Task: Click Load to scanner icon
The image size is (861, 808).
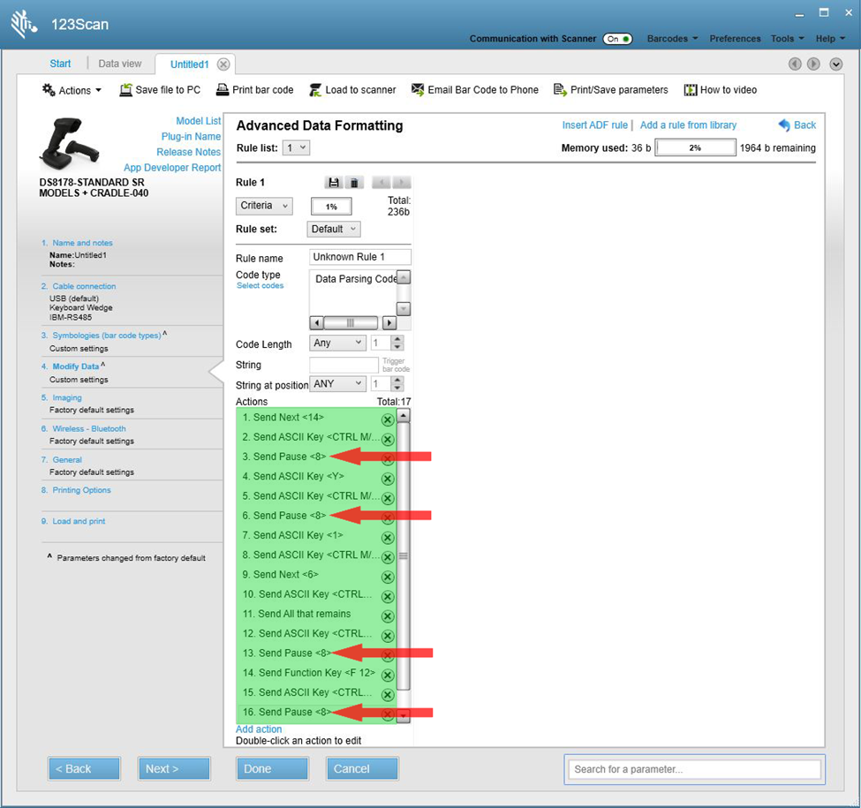Action: point(315,90)
